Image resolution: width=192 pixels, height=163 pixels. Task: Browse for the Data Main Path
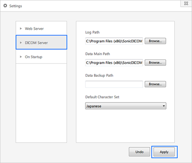click(x=155, y=62)
